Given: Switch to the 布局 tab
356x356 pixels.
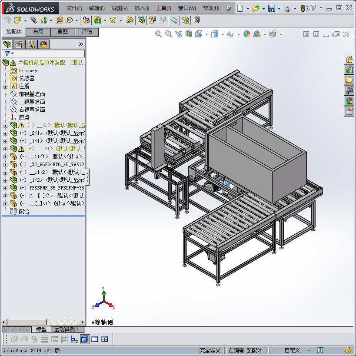Looking at the screenshot, I should [38, 32].
